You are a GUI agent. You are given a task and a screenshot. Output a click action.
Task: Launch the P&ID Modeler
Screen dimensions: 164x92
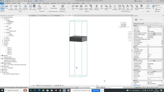pyautogui.click(x=54, y=7)
